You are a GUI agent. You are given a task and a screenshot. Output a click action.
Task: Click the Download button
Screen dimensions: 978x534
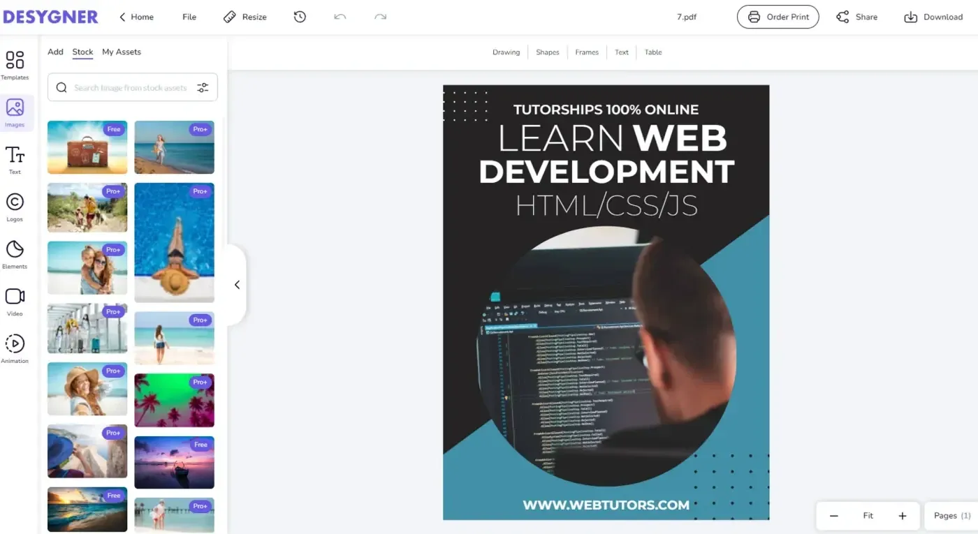[x=933, y=17]
